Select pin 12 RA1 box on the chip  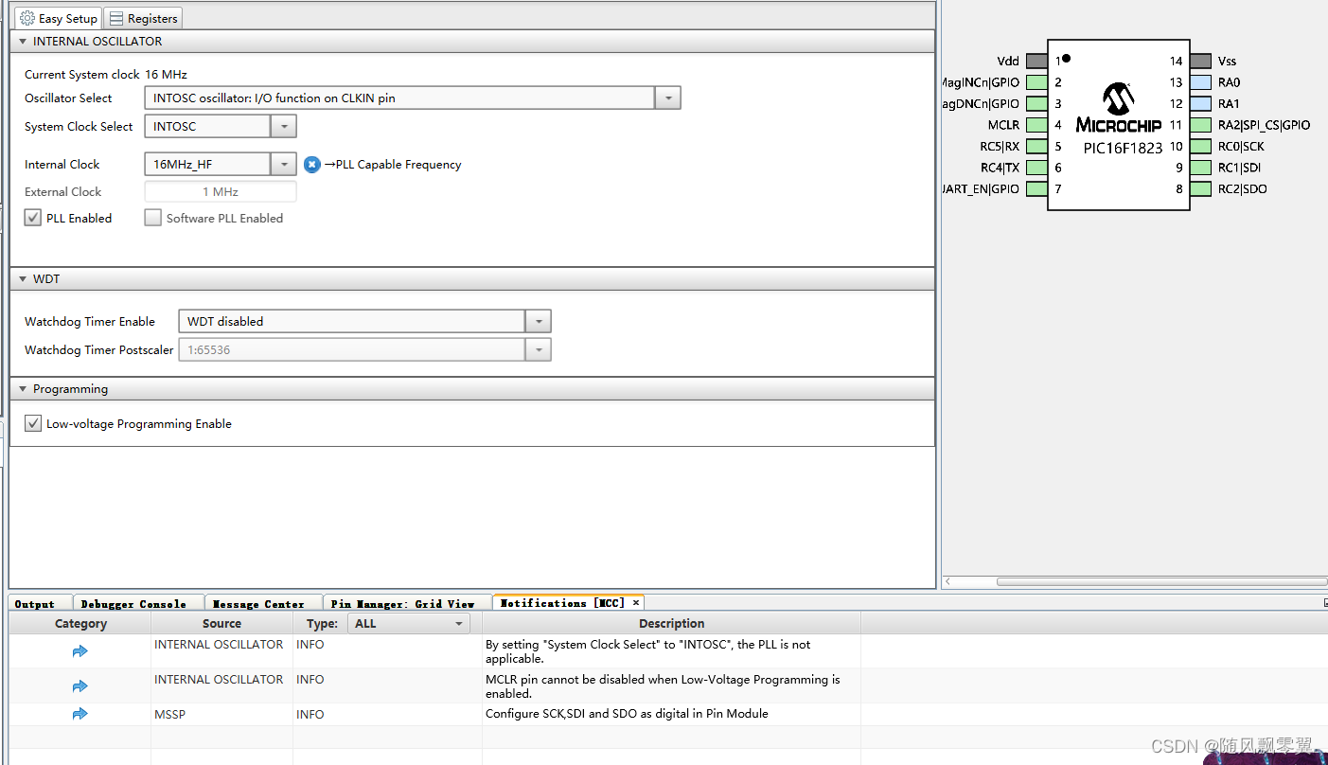click(x=1200, y=103)
